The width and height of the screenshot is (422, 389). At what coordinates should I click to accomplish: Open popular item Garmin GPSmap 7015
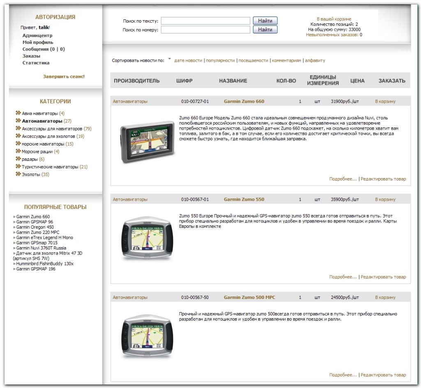tap(37, 243)
